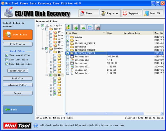Viewport: 166px width, 131px height.
Task: Click the orange Save Files button
Action: 18,35
